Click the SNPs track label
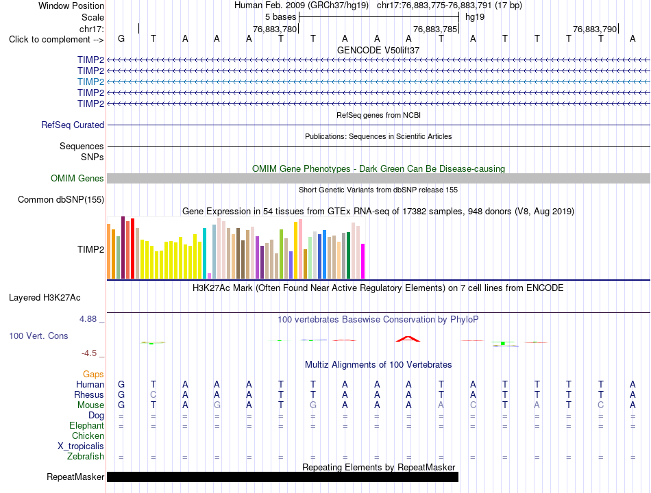 [x=93, y=157]
